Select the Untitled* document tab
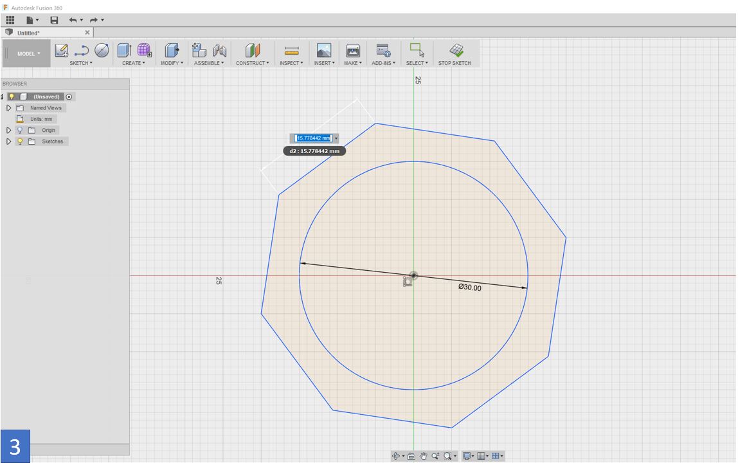Screen dimensions: 738x465 (x=46, y=32)
